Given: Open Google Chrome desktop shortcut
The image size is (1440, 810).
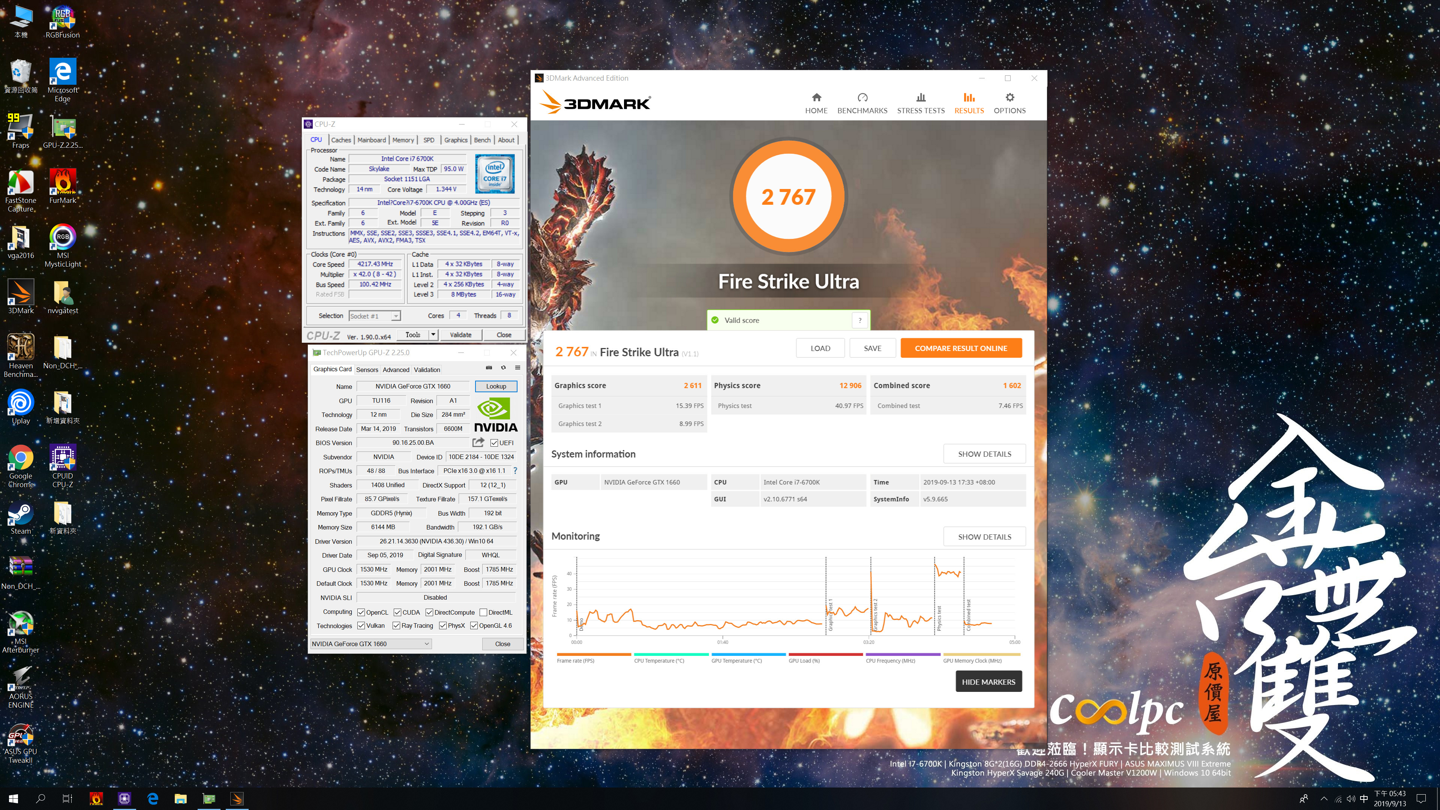Looking at the screenshot, I should (21, 466).
